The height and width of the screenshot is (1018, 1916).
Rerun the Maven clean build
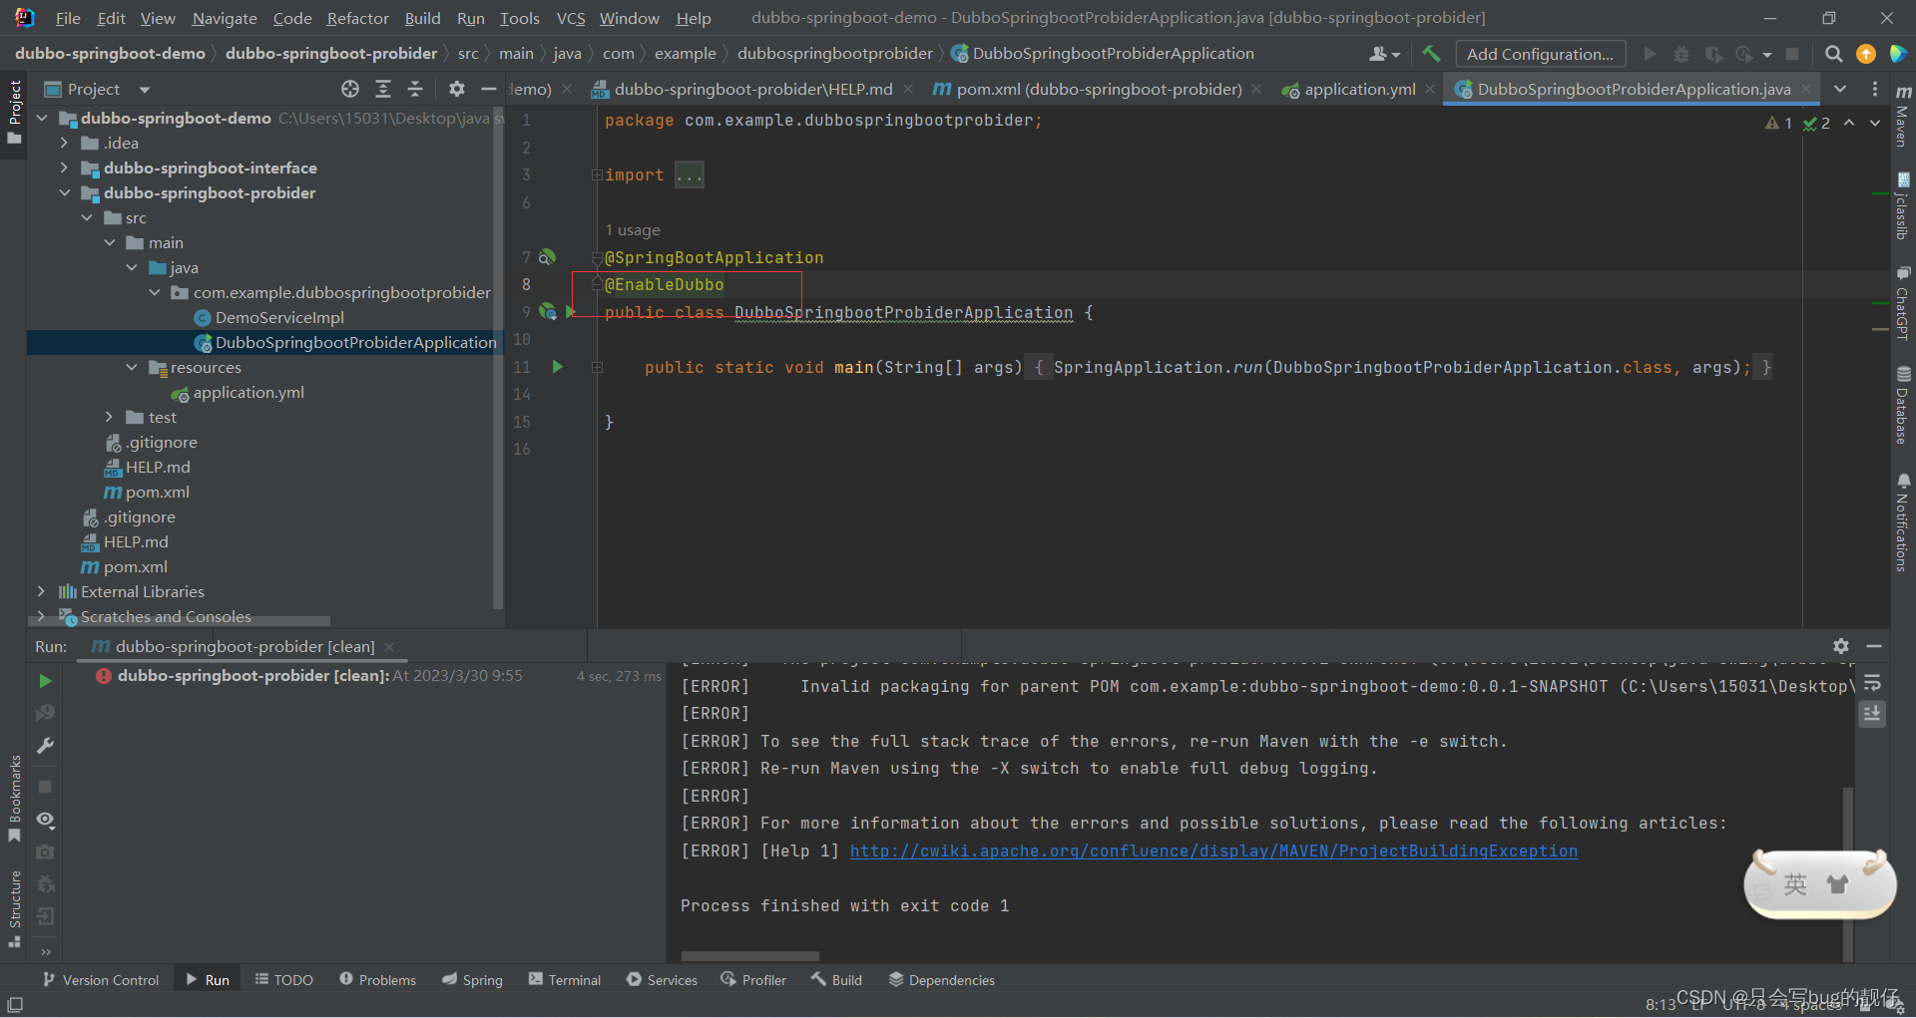pyautogui.click(x=45, y=681)
